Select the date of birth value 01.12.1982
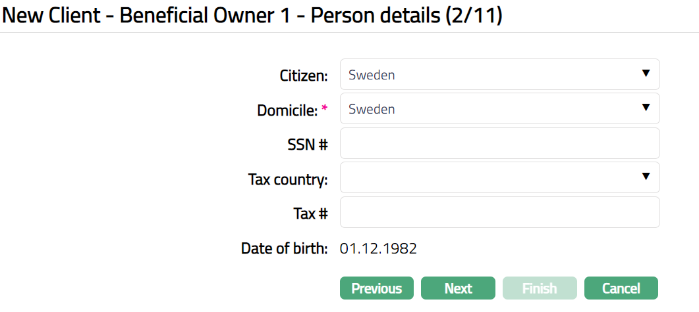 pyautogui.click(x=378, y=248)
